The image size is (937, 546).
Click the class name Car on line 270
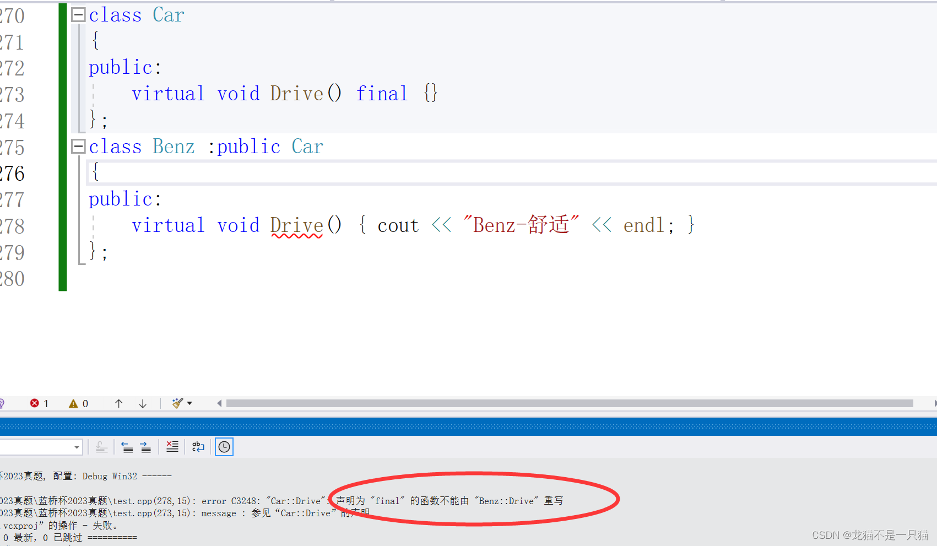click(x=169, y=15)
